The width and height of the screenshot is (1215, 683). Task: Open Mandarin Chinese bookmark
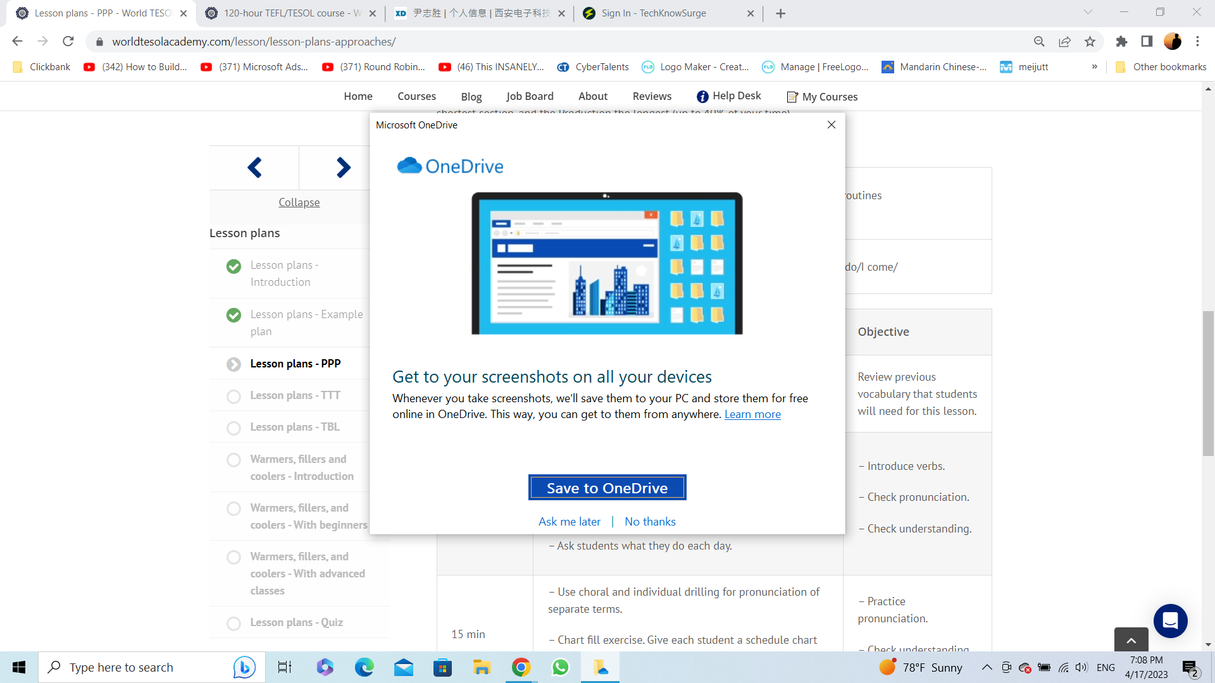point(934,66)
